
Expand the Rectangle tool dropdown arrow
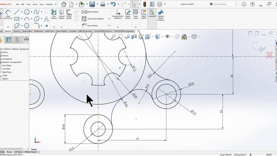point(22,19)
